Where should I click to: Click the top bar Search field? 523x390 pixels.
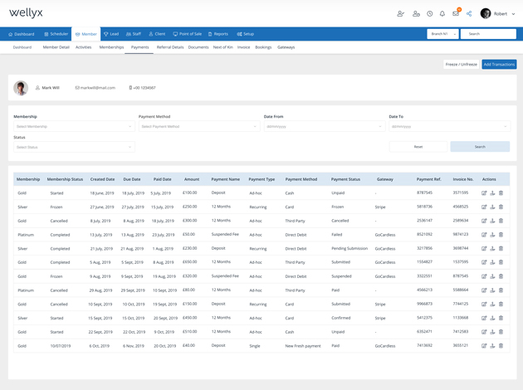[487, 34]
